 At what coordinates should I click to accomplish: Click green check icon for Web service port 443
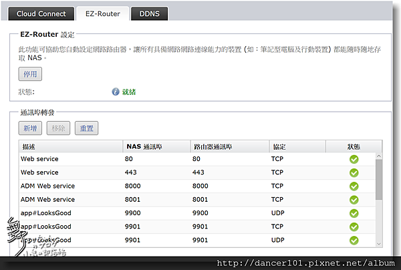point(354,173)
